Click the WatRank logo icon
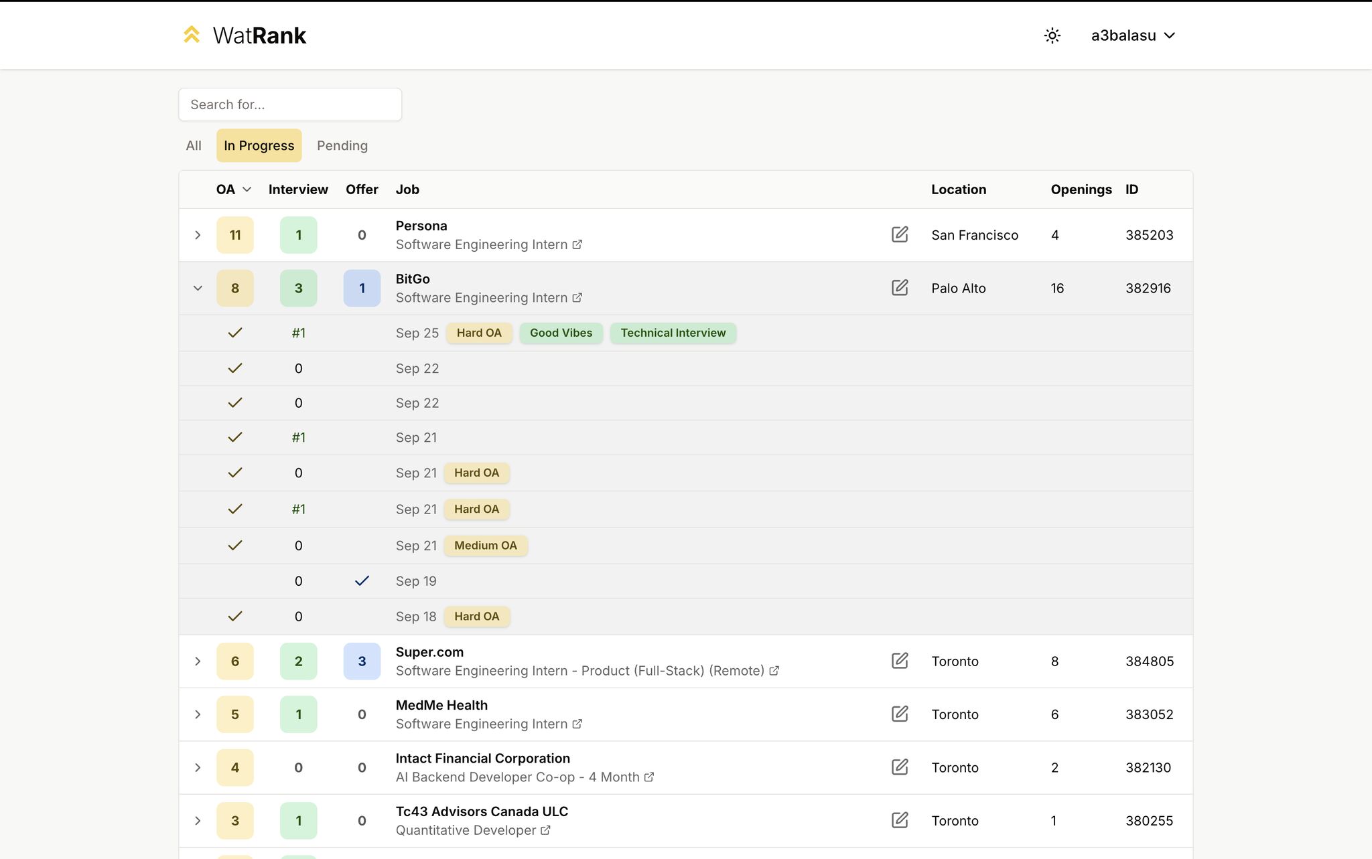The height and width of the screenshot is (859, 1372). click(x=192, y=35)
